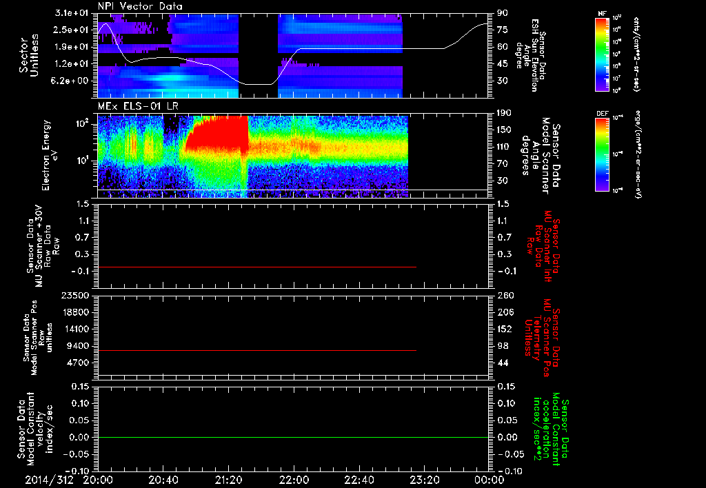Click the 'Model Scanner Angle degrees' axis label
Image resolution: width=706 pixels, height=488 pixels.
tap(541, 156)
